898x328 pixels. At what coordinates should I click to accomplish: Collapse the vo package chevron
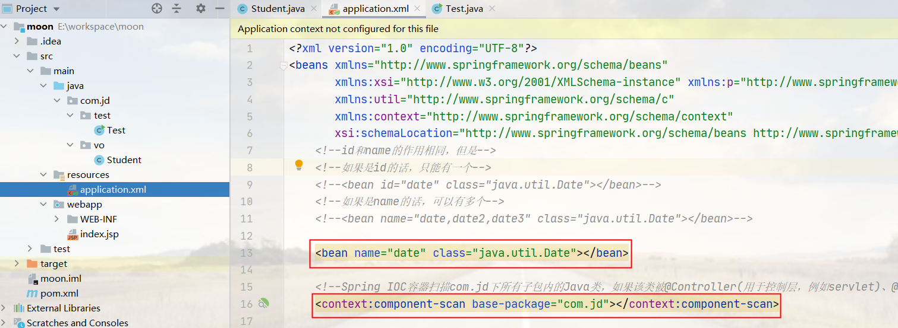(70, 145)
